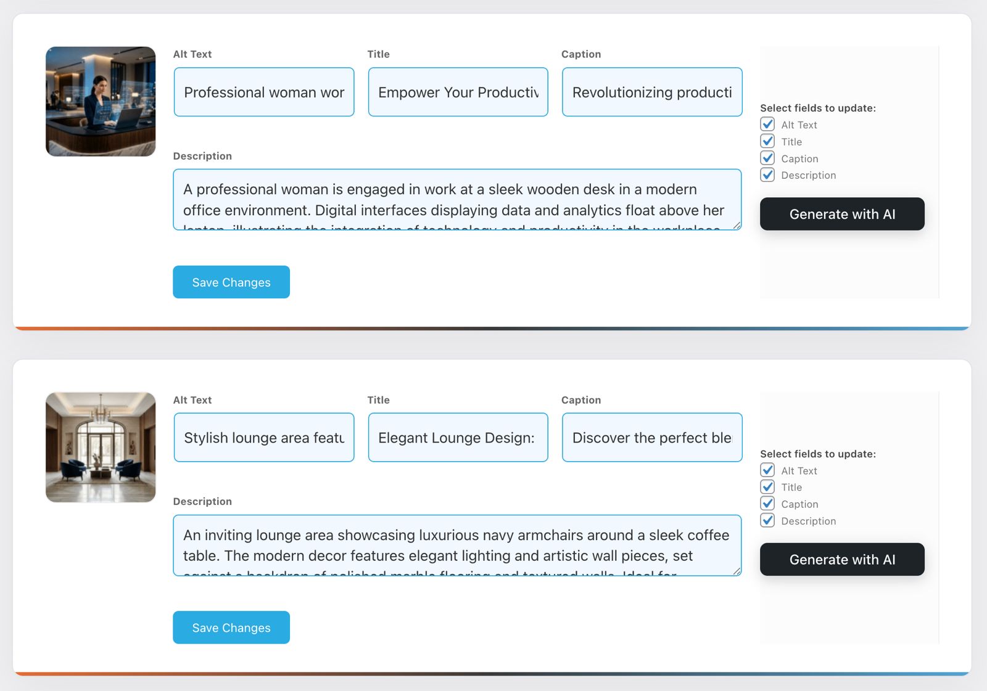Screen dimensions: 987x691
Task: Toggle Title checkbox for the lounge image
Action: click(767, 487)
